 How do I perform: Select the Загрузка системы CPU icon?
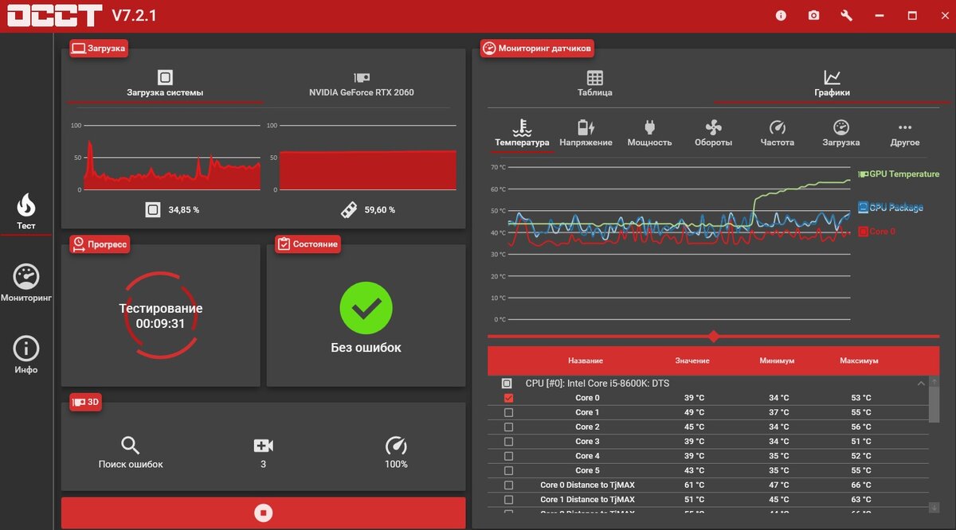(165, 77)
